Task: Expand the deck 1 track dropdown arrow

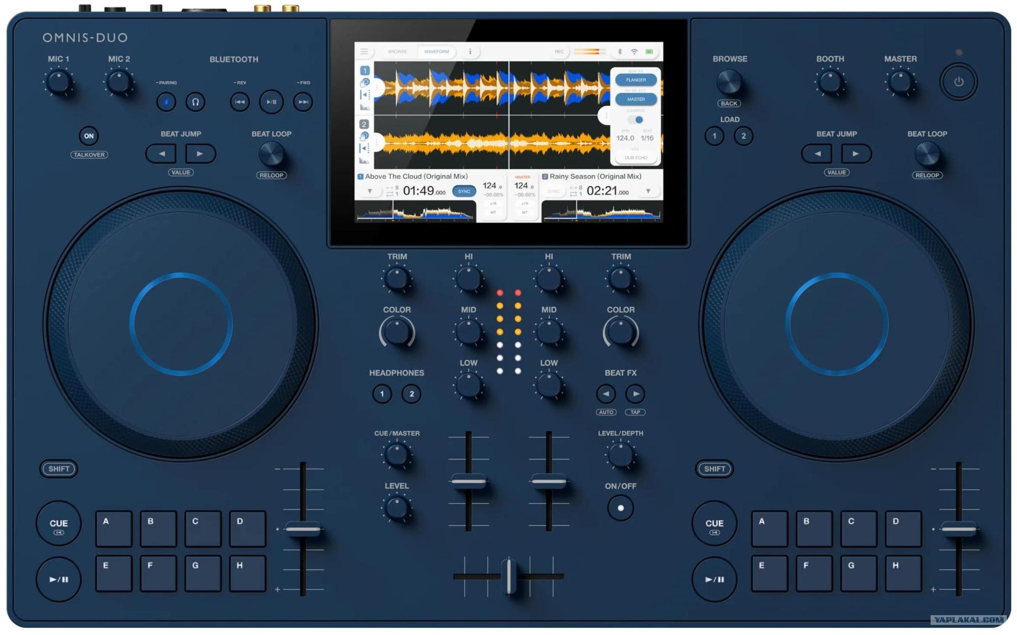Action: pyautogui.click(x=370, y=192)
